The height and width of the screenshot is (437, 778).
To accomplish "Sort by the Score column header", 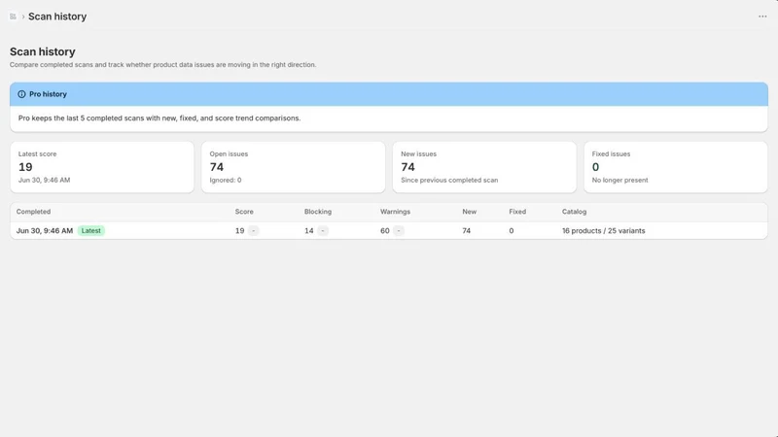I will pyautogui.click(x=244, y=212).
